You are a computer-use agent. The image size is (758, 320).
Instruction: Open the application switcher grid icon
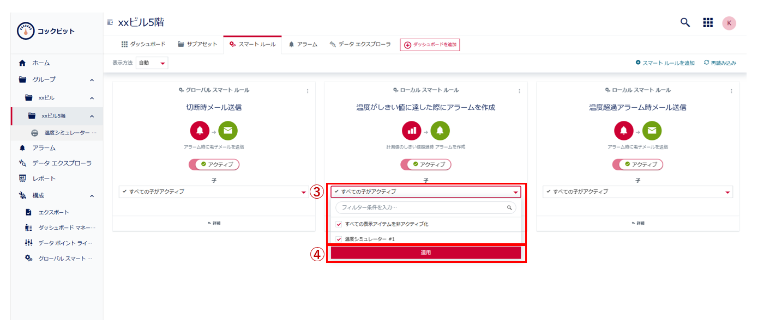pos(708,22)
